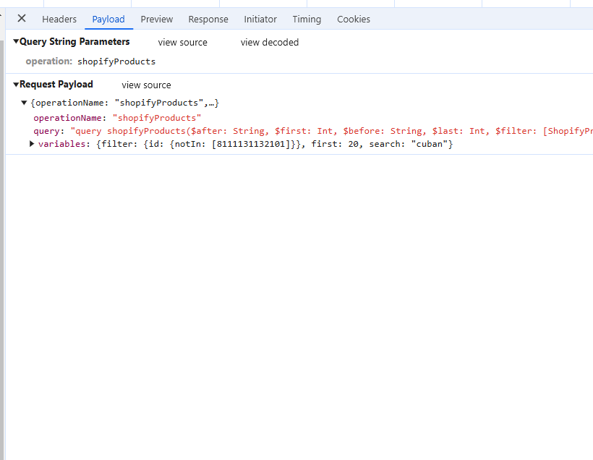Click view source under Query String Parameters

click(182, 42)
